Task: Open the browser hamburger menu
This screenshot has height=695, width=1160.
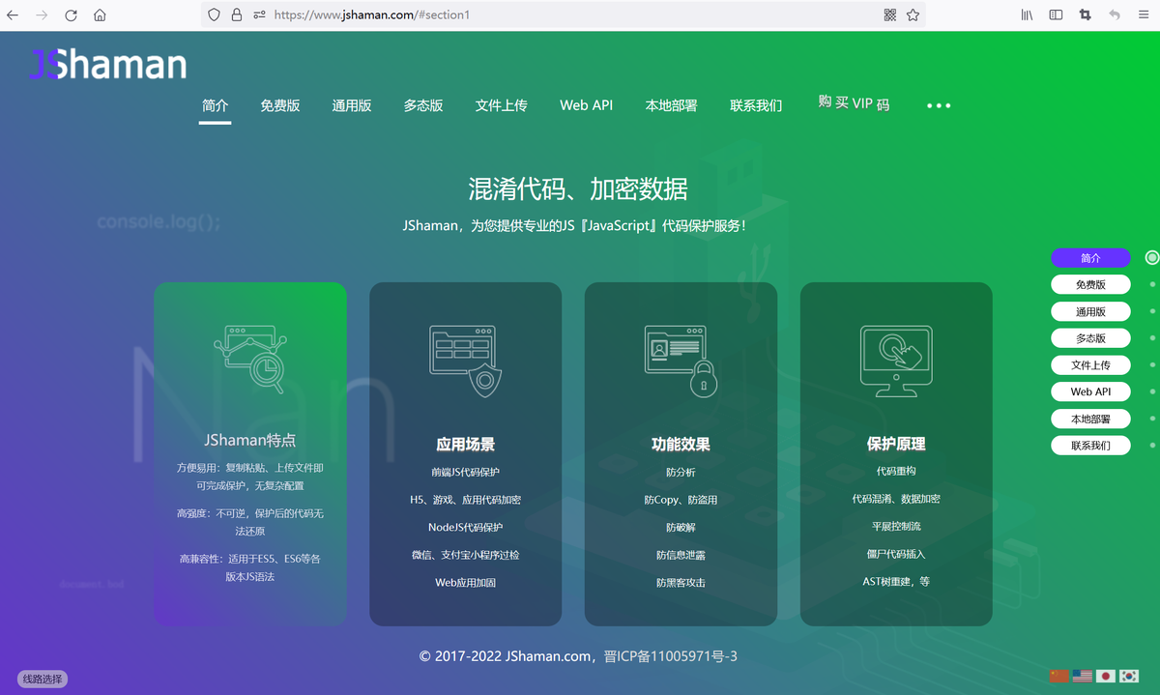Action: [x=1144, y=15]
